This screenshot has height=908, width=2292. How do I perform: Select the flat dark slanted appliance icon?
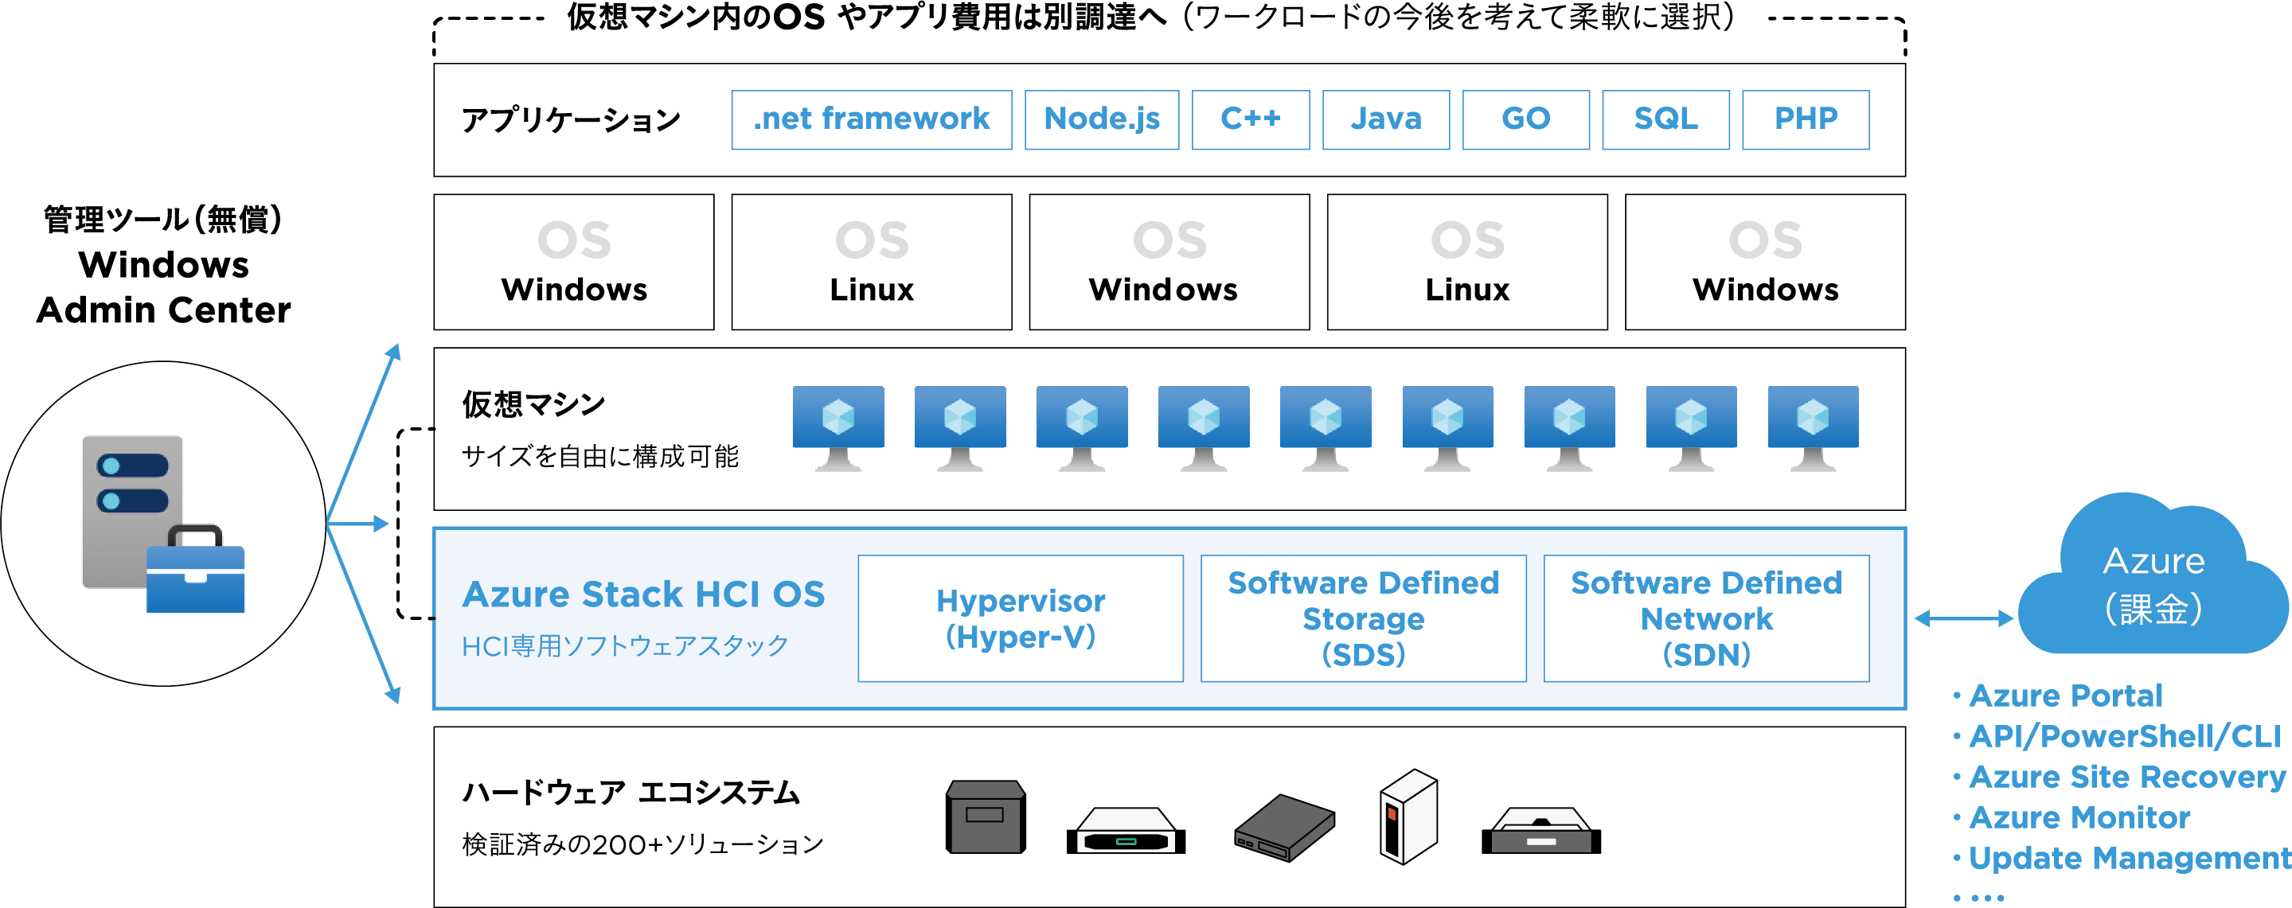[x=1284, y=827]
